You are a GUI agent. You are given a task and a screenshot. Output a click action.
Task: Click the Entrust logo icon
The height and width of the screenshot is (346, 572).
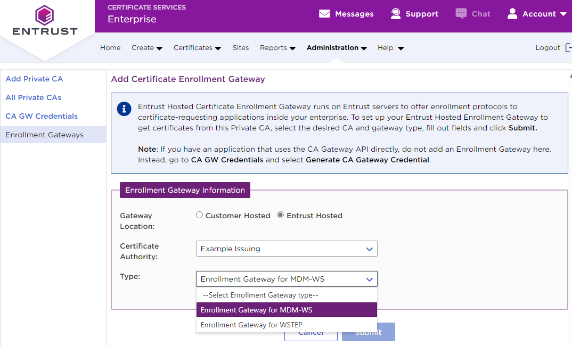point(45,15)
